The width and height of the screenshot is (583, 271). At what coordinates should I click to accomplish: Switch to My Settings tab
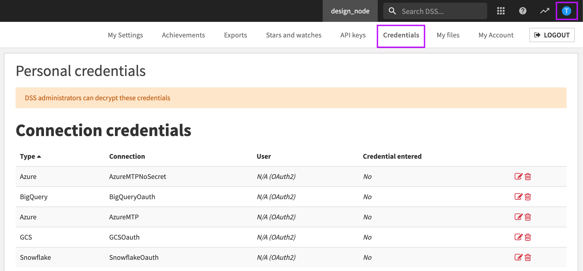125,35
